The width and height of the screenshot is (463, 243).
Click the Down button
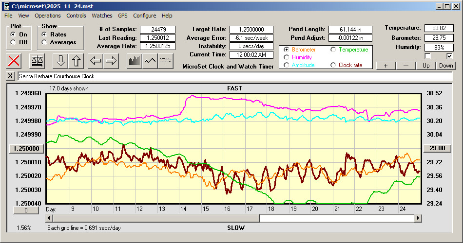tap(446, 66)
